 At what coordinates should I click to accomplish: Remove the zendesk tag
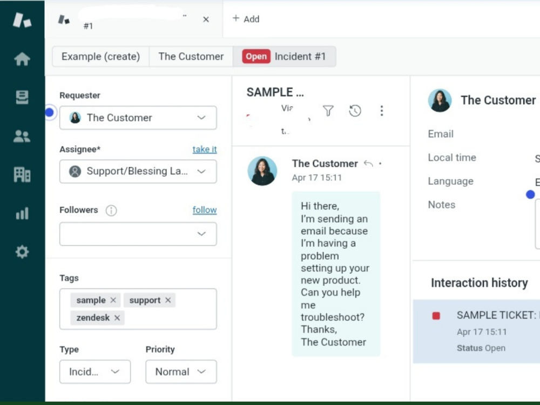click(117, 318)
